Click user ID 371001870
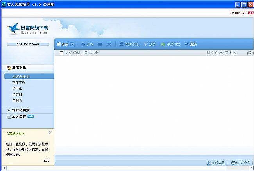The image size is (254, 171). click(x=238, y=13)
